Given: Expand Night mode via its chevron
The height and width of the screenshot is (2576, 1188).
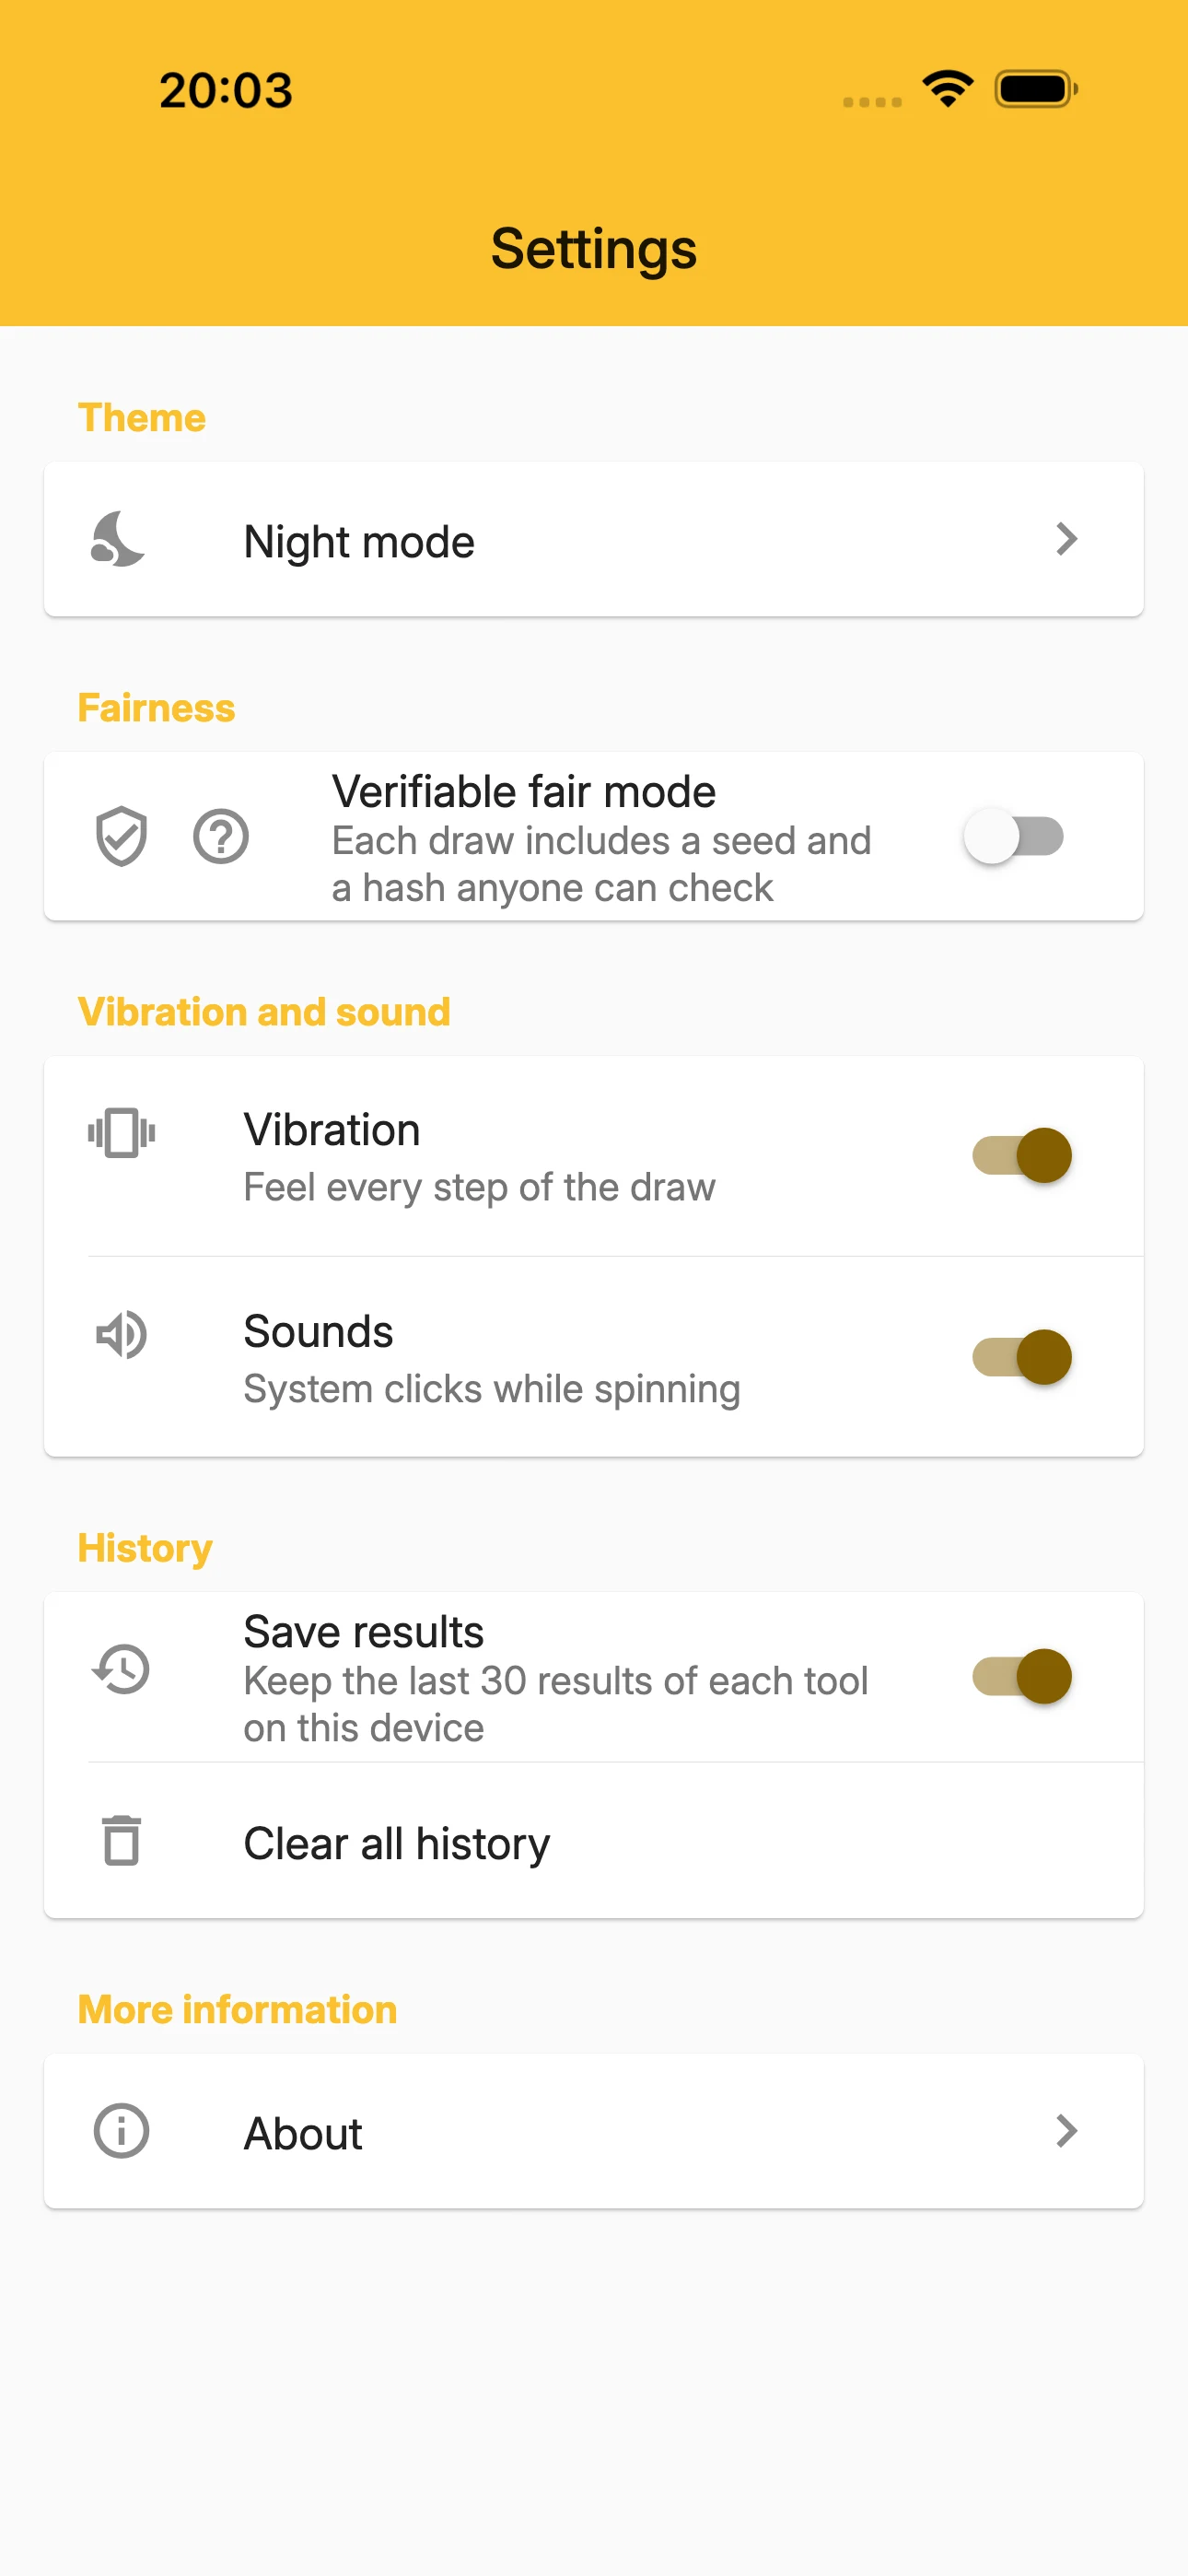Looking at the screenshot, I should (x=1067, y=539).
